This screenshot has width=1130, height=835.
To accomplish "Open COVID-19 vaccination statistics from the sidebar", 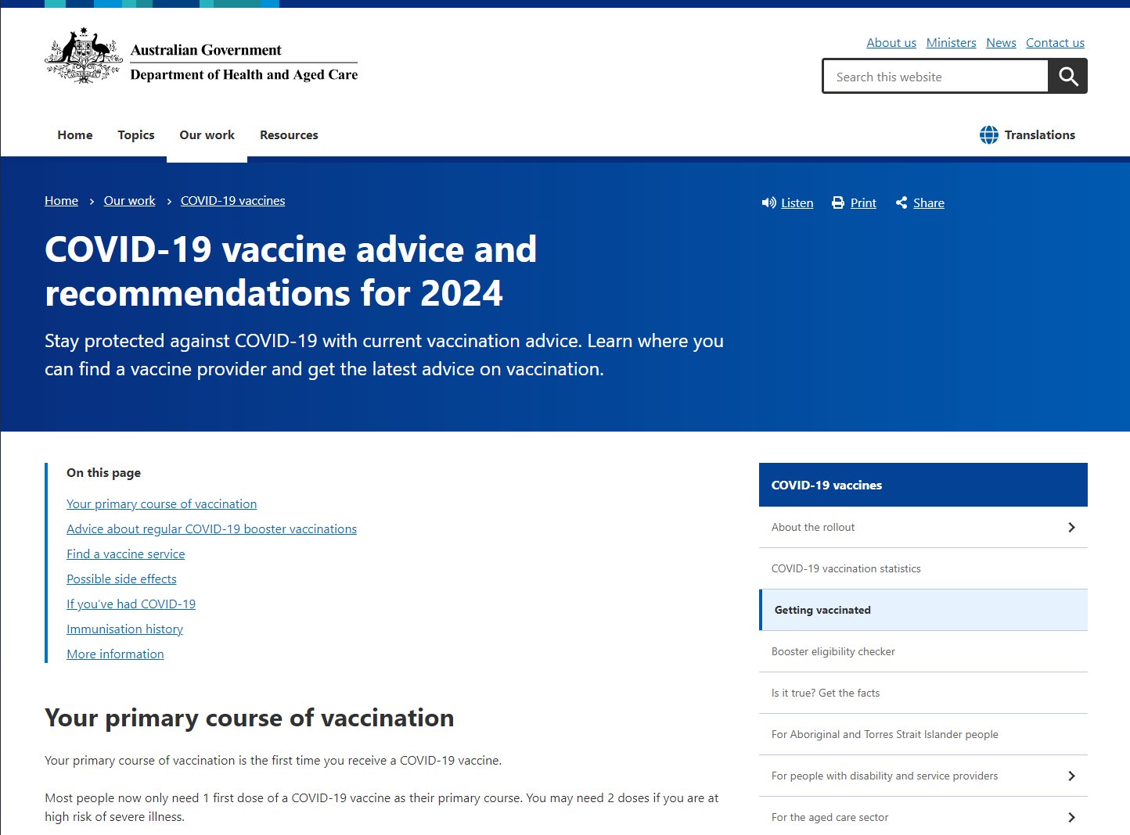I will tap(846, 568).
